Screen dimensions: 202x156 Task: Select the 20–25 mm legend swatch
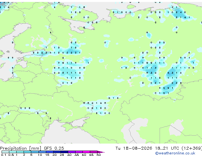pos(57,152)
